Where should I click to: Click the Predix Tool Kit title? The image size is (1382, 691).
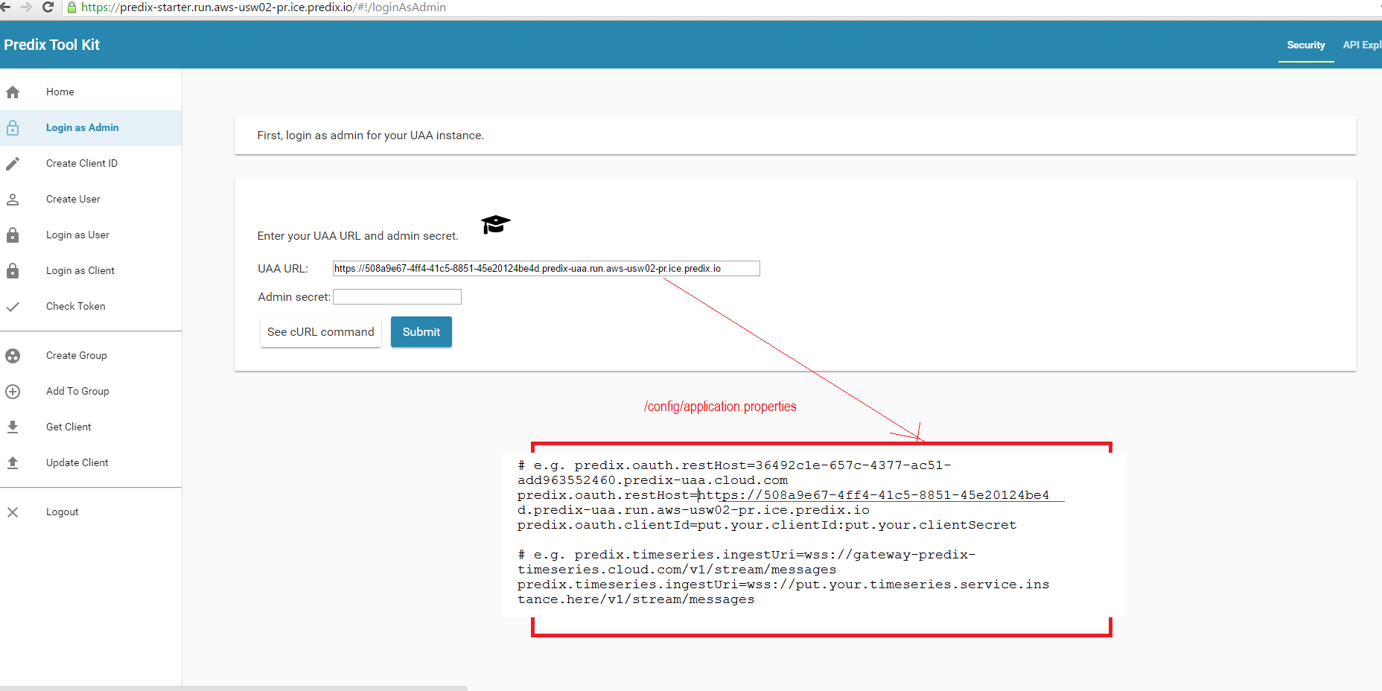click(x=51, y=45)
